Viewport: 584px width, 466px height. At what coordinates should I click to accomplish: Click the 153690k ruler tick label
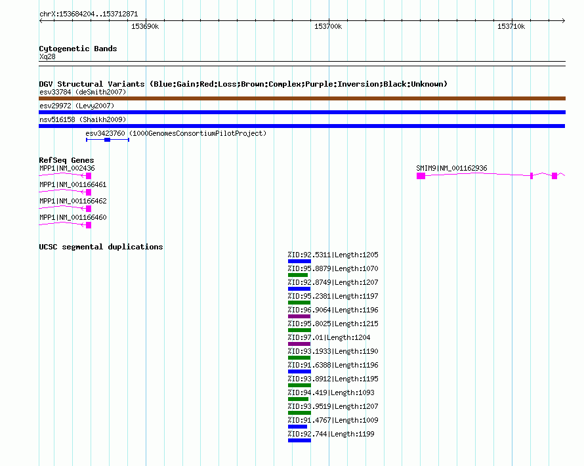145,26
